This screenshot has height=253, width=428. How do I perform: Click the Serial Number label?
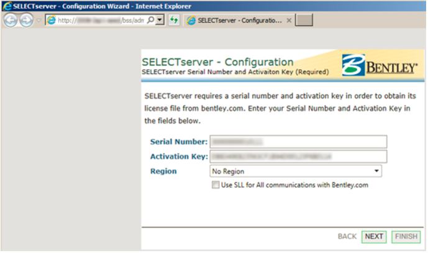coord(179,142)
